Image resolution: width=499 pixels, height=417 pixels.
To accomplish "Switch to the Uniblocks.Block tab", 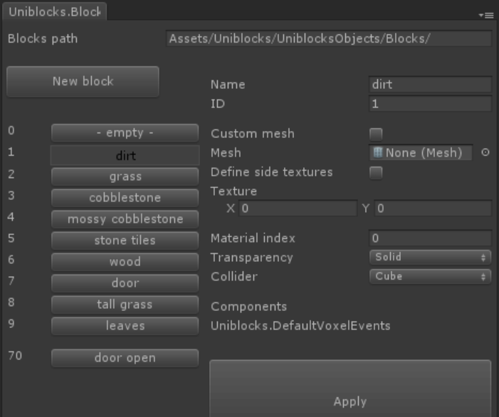I will pos(55,12).
